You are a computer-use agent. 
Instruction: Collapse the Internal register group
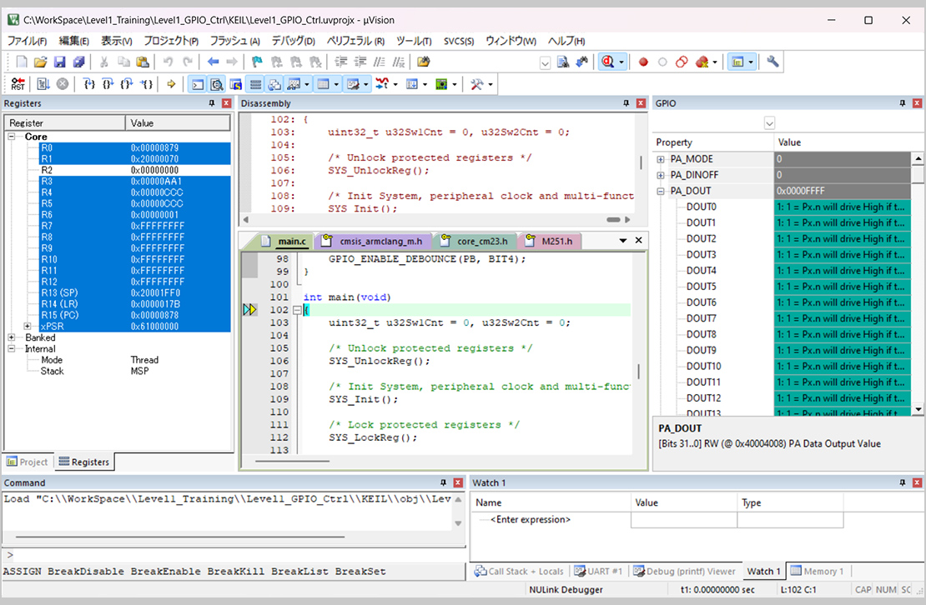click(11, 348)
